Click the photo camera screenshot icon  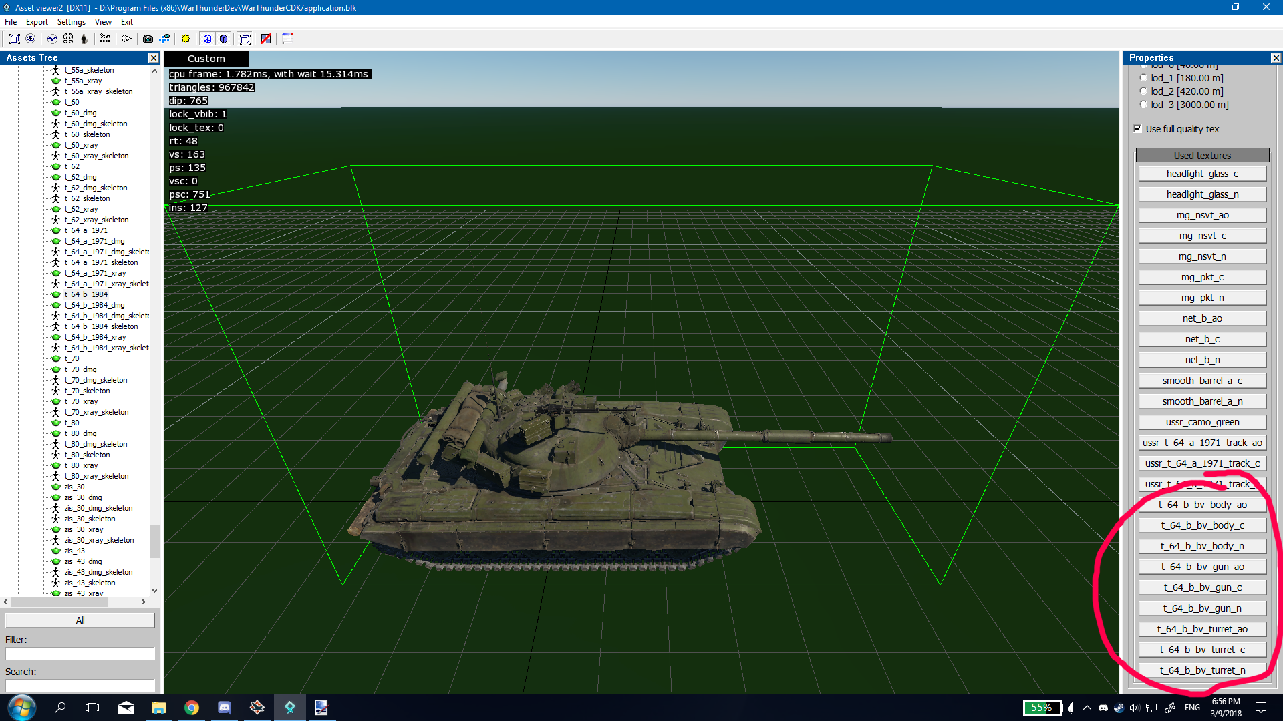(148, 39)
